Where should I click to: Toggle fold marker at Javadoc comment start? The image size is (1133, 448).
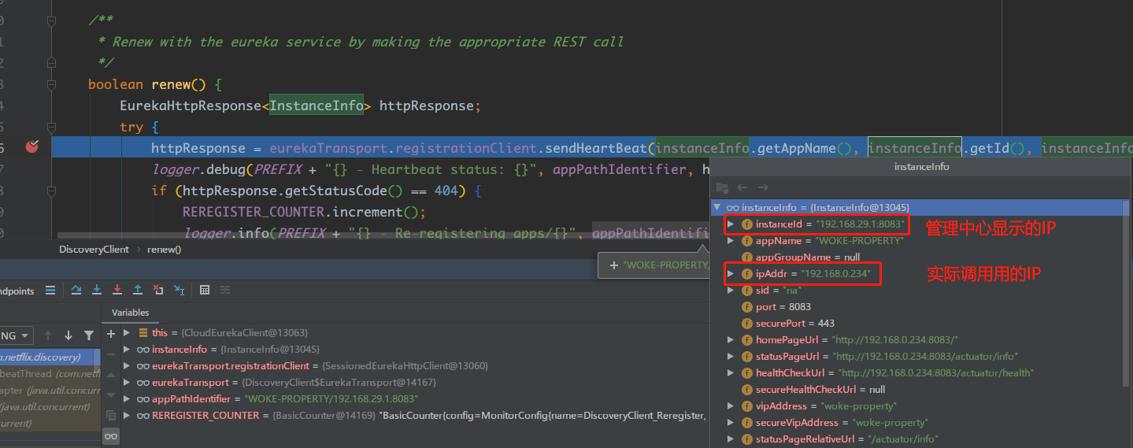[51, 21]
